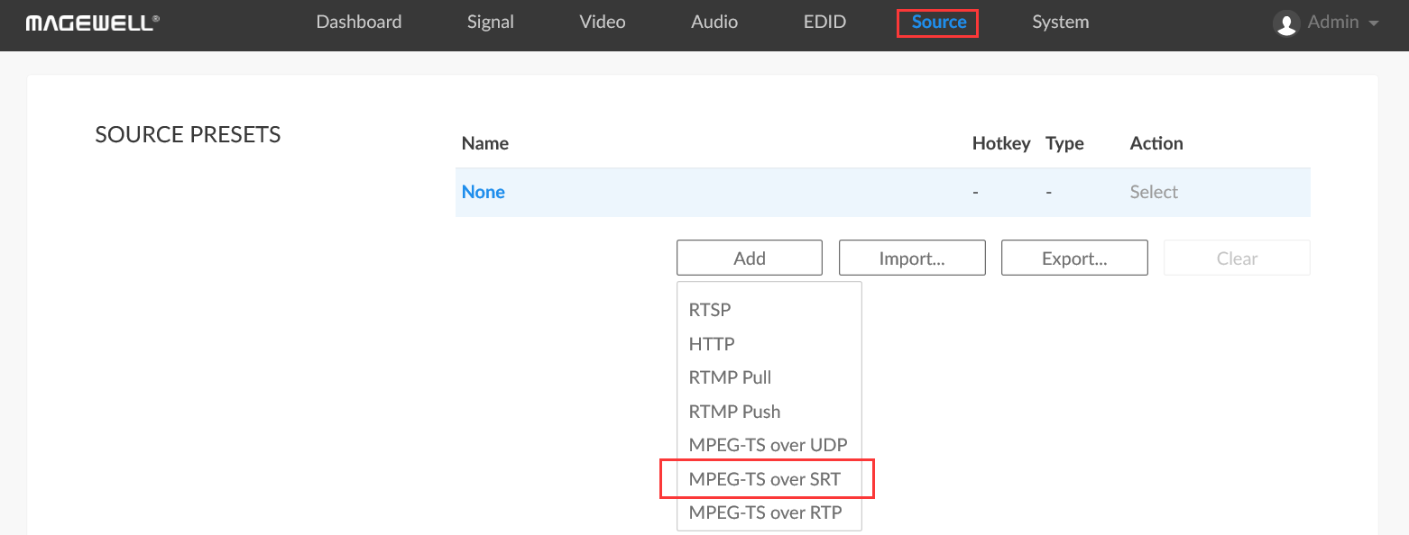This screenshot has width=1409, height=535.
Task: Pick MPEG-TS over UDP option
Action: [x=768, y=445]
